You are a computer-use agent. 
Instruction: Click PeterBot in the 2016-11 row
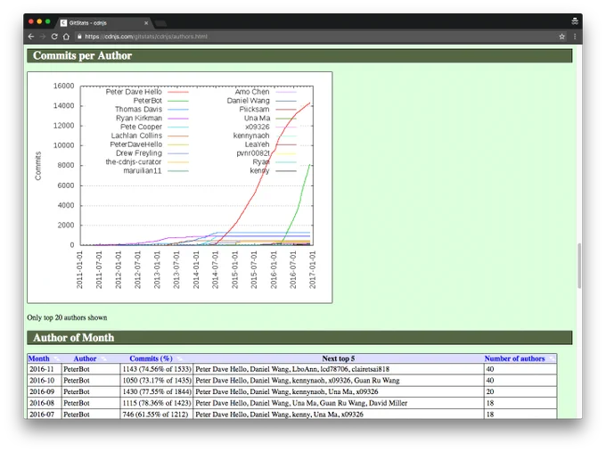91,369
